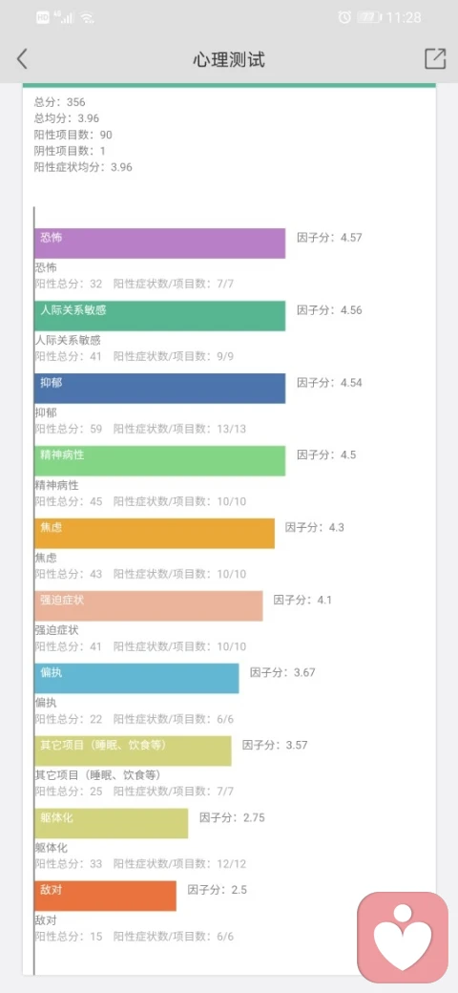Select the light green 精神病性 bar
458x993 pixels.
point(159,460)
